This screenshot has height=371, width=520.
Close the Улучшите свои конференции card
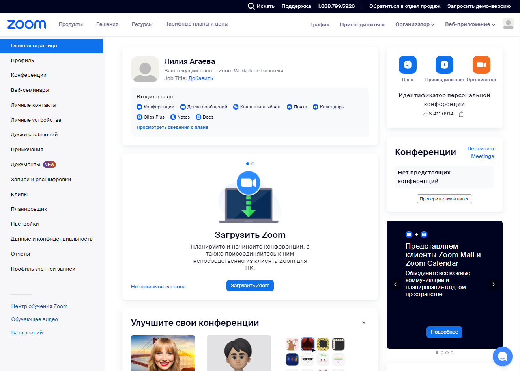coord(364,323)
